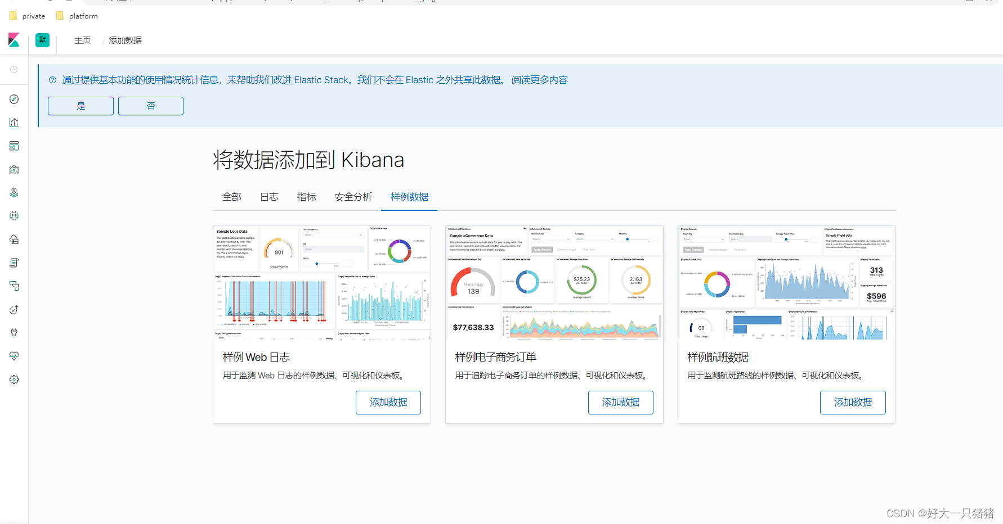The image size is (1003, 524).
Task: Click description 用于追踪电子商务订单的样例数据
Action: [x=553, y=376]
